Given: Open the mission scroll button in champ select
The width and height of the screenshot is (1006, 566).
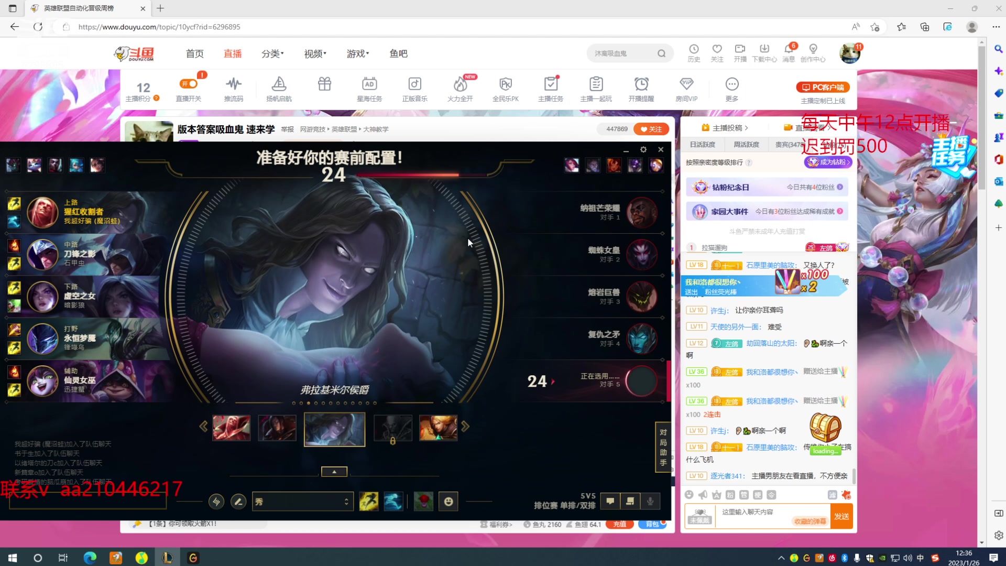Looking at the screenshot, I should tap(630, 502).
